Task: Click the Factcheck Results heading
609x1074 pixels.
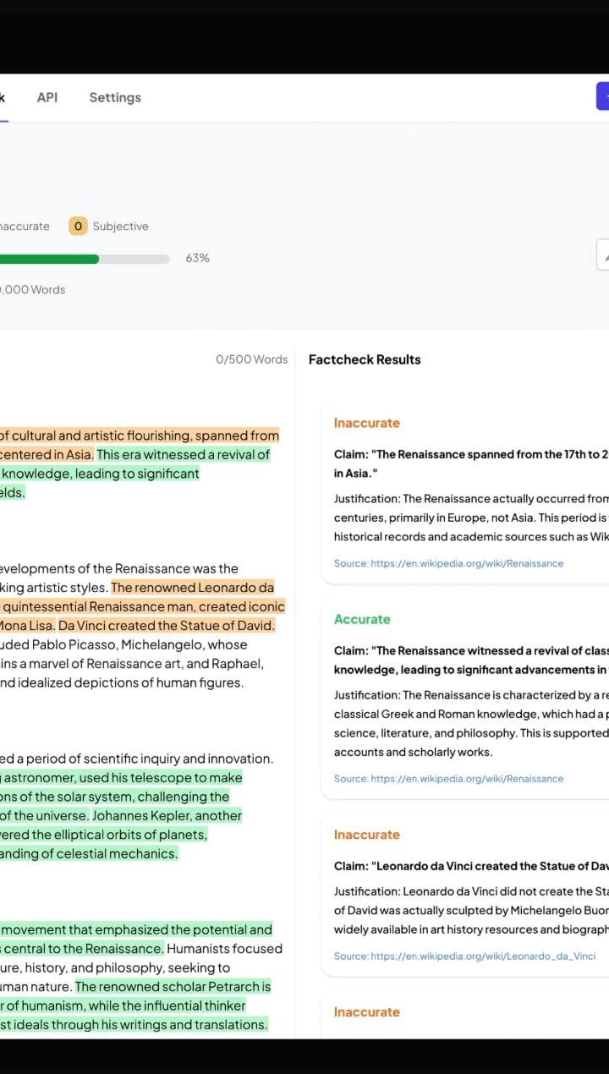Action: pyautogui.click(x=365, y=359)
